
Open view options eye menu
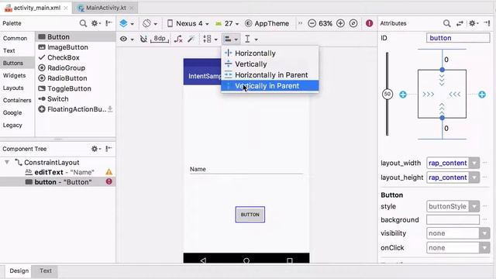tap(126, 39)
